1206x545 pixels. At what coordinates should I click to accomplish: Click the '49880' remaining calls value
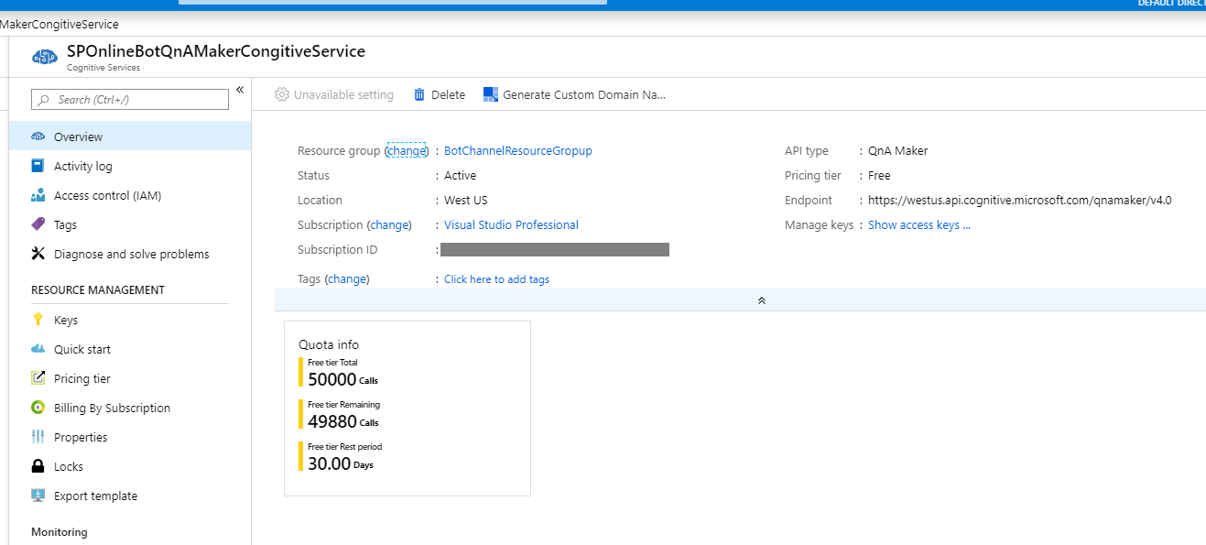(332, 421)
